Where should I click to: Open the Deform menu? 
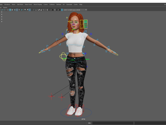(58, 5)
